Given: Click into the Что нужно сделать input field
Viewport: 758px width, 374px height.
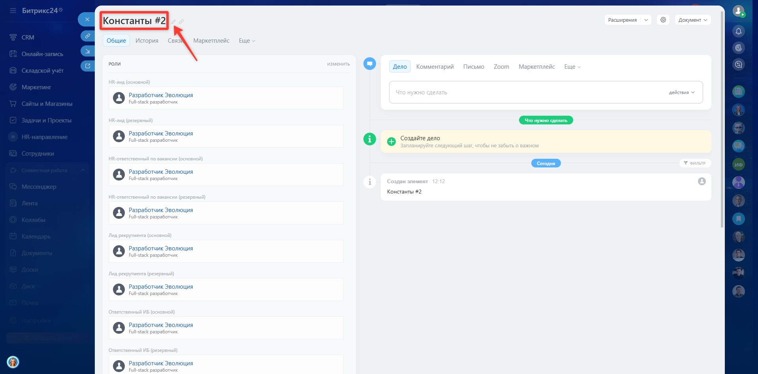Looking at the screenshot, I should (x=525, y=92).
